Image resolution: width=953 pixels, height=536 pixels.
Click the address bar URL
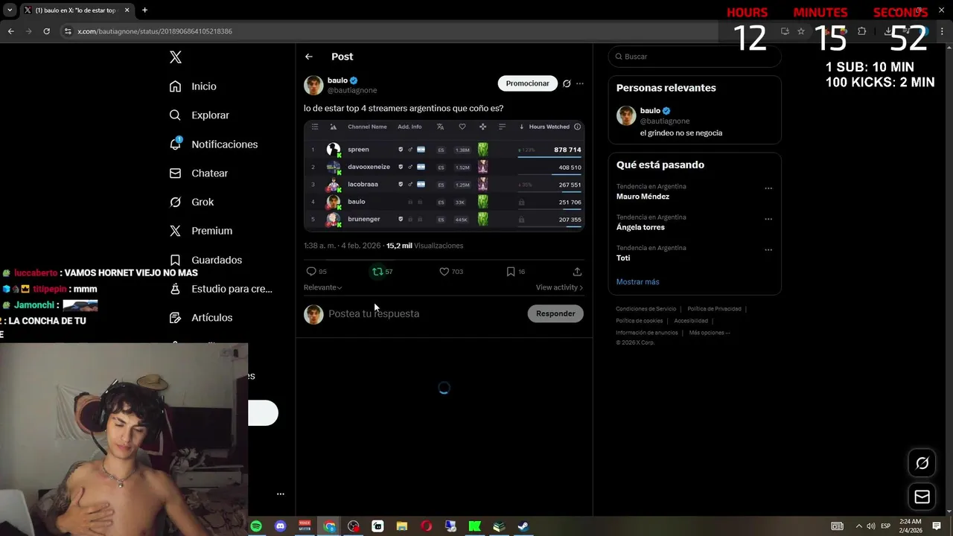[x=155, y=31]
